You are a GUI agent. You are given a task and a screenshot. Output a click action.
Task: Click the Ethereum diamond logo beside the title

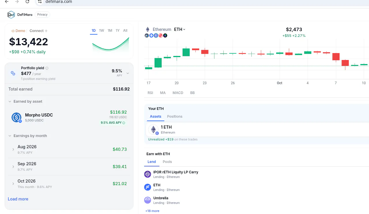tap(148, 29)
